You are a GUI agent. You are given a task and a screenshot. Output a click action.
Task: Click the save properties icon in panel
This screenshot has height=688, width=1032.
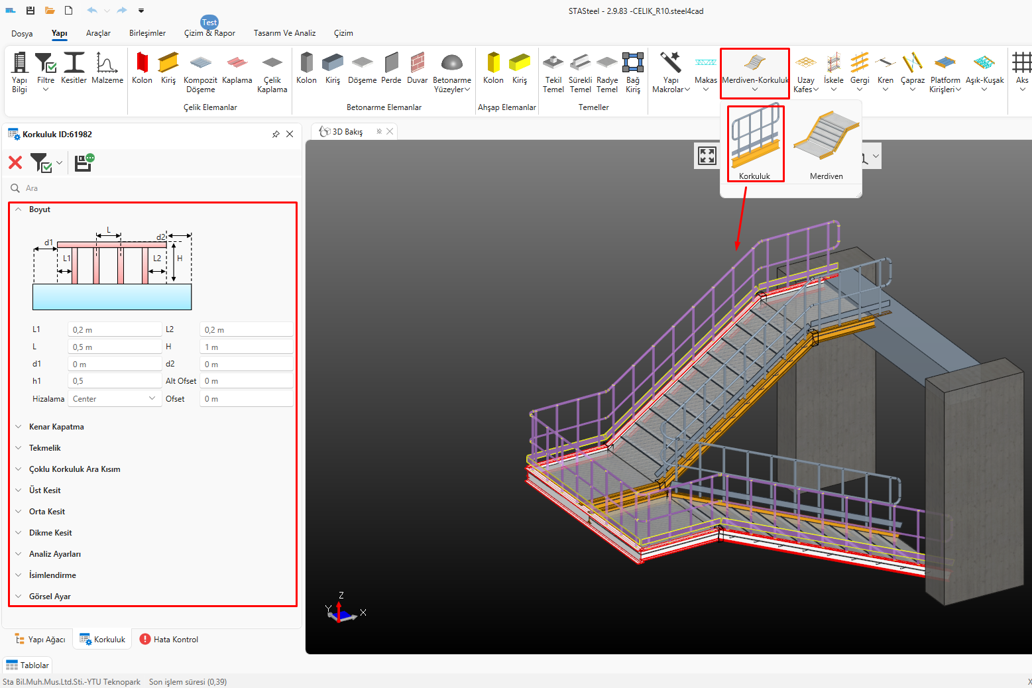pos(84,162)
